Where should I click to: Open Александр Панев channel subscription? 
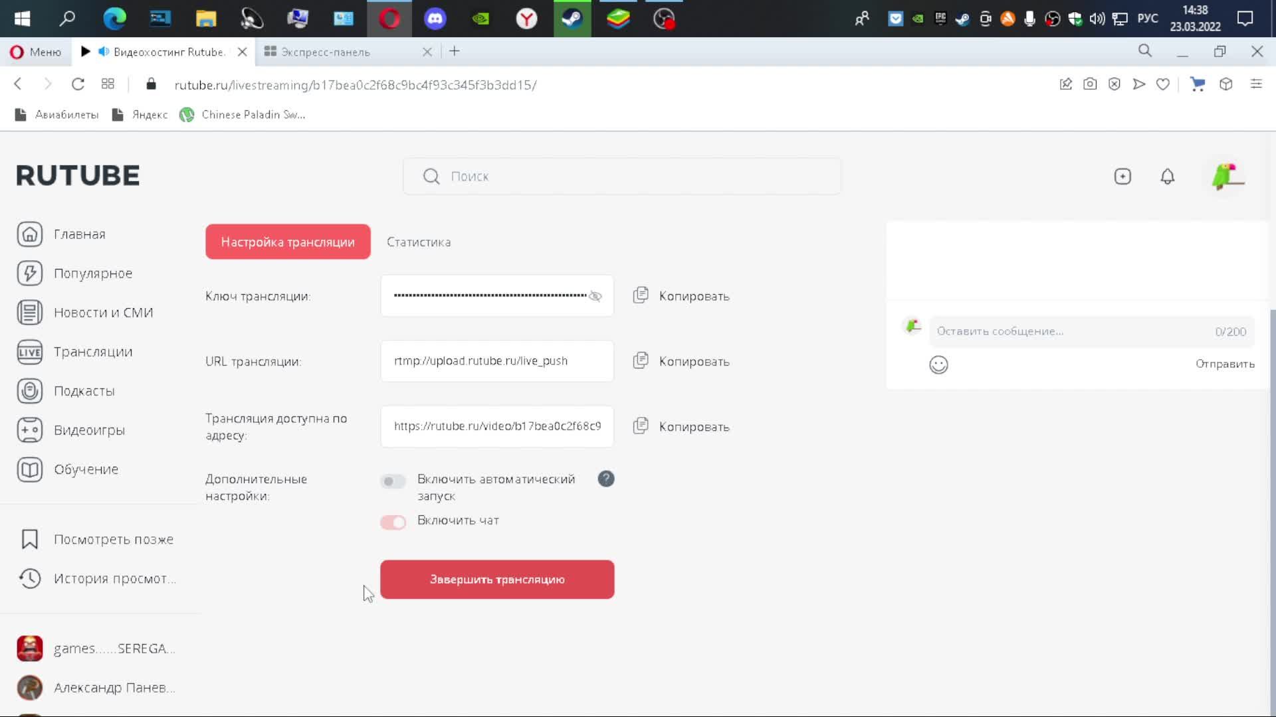pyautogui.click(x=96, y=688)
